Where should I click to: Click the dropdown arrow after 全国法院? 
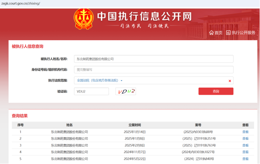point(121,80)
